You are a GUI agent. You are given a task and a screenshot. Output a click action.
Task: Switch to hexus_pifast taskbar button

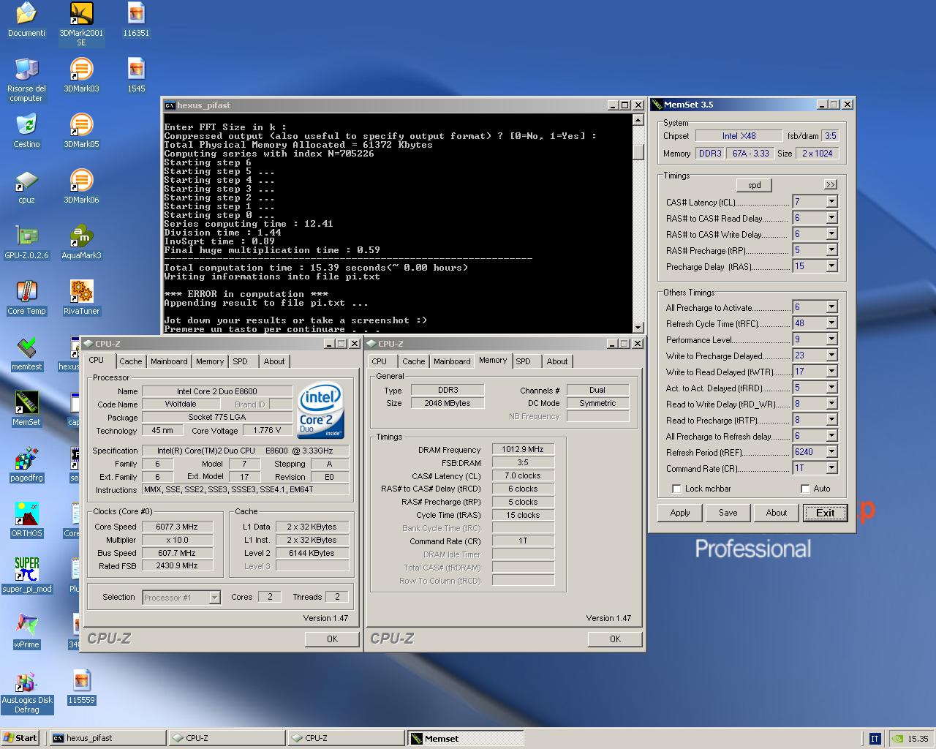107,738
